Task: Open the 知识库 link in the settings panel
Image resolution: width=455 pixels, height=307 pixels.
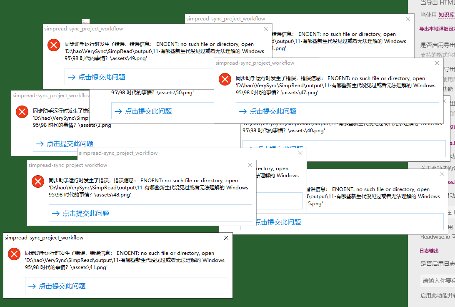Action: pyautogui.click(x=446, y=15)
